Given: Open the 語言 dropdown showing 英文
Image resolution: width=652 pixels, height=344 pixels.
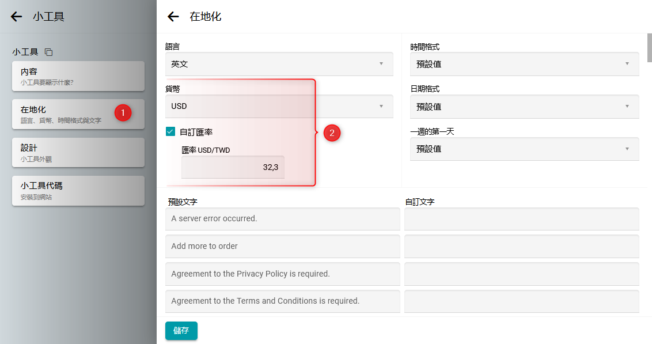Looking at the screenshot, I should [x=279, y=64].
